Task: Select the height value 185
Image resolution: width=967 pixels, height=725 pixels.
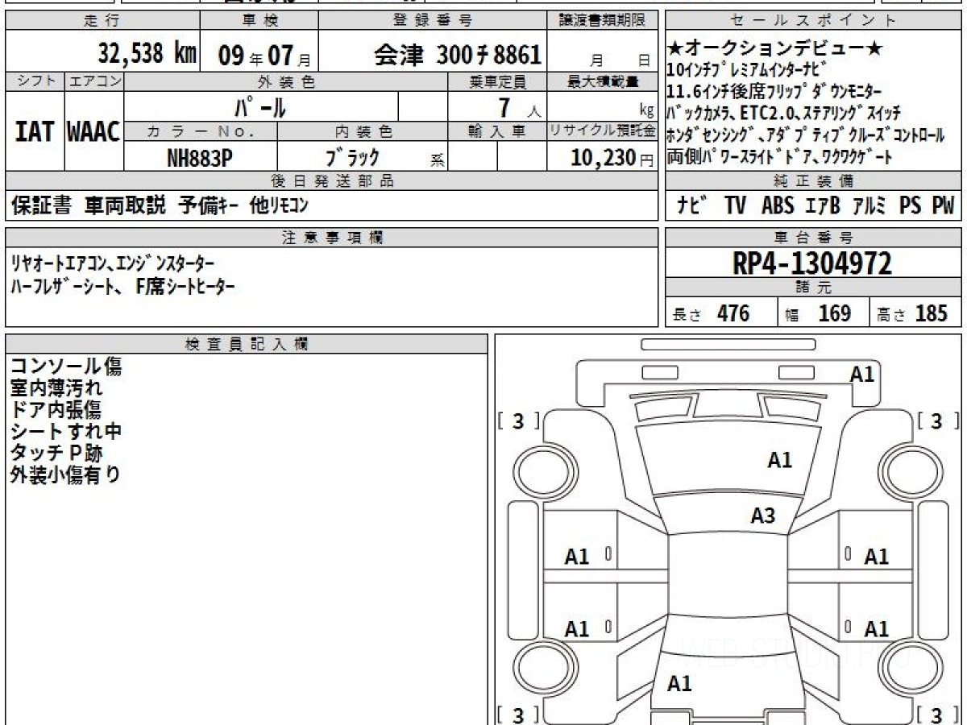Action: (x=931, y=313)
